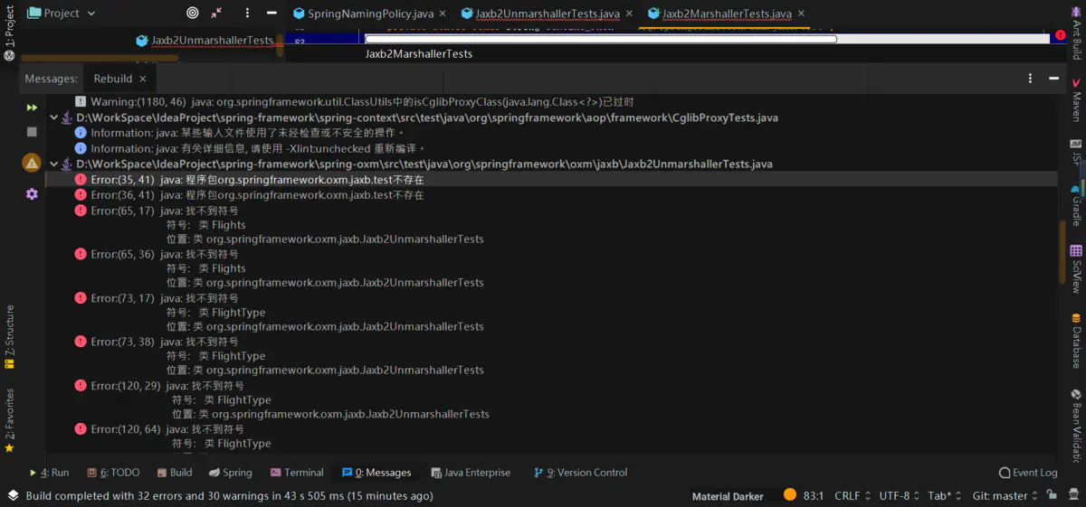Open the Git: master branch dropdown

1005,496
